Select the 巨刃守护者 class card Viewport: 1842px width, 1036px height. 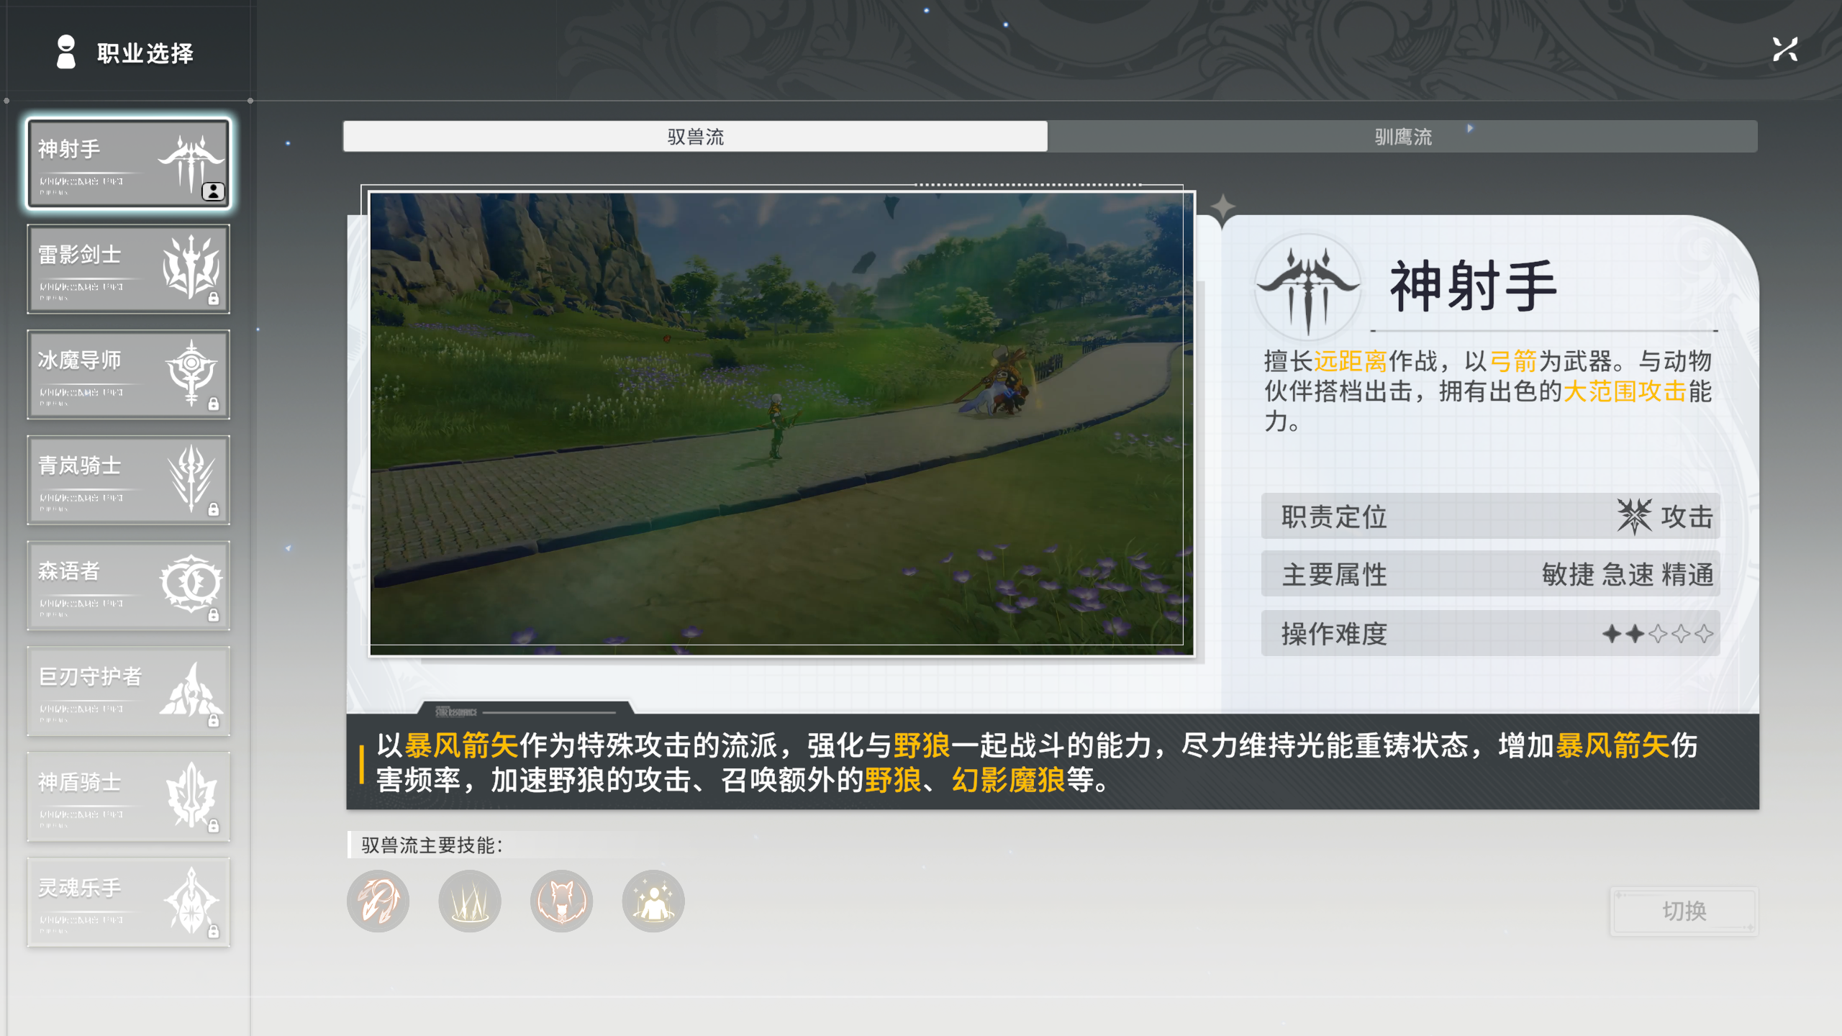[x=128, y=691]
